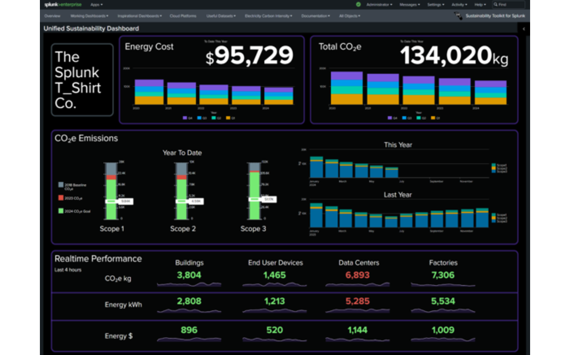The width and height of the screenshot is (570, 355).
Task: Click the January bar in This Year chart
Action: coord(316,167)
